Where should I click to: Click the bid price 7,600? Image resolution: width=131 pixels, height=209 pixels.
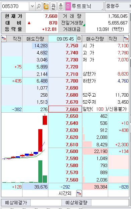[x=72, y=151]
